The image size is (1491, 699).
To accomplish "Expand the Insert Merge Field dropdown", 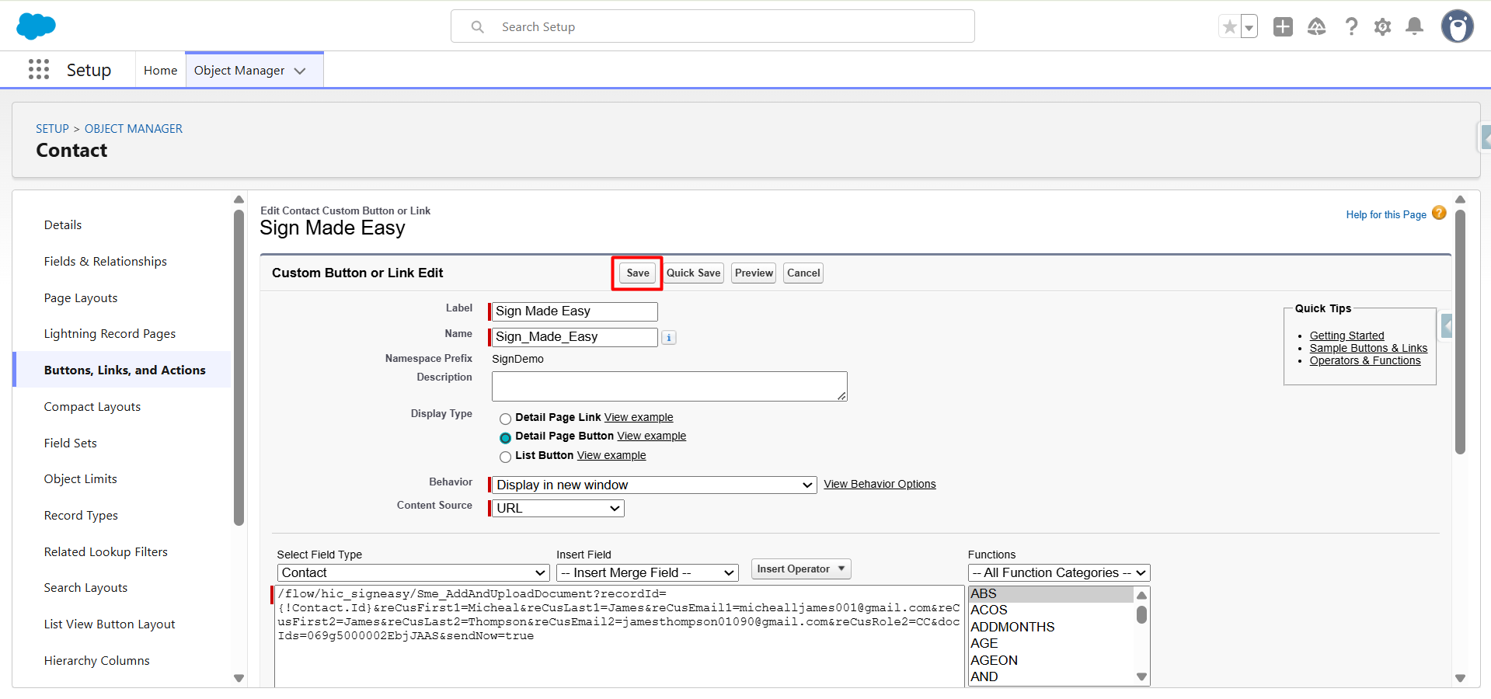I will (646, 573).
